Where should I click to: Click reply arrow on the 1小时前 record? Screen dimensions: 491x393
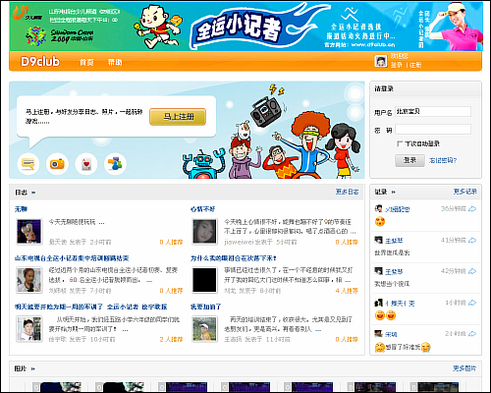pyautogui.click(x=472, y=303)
